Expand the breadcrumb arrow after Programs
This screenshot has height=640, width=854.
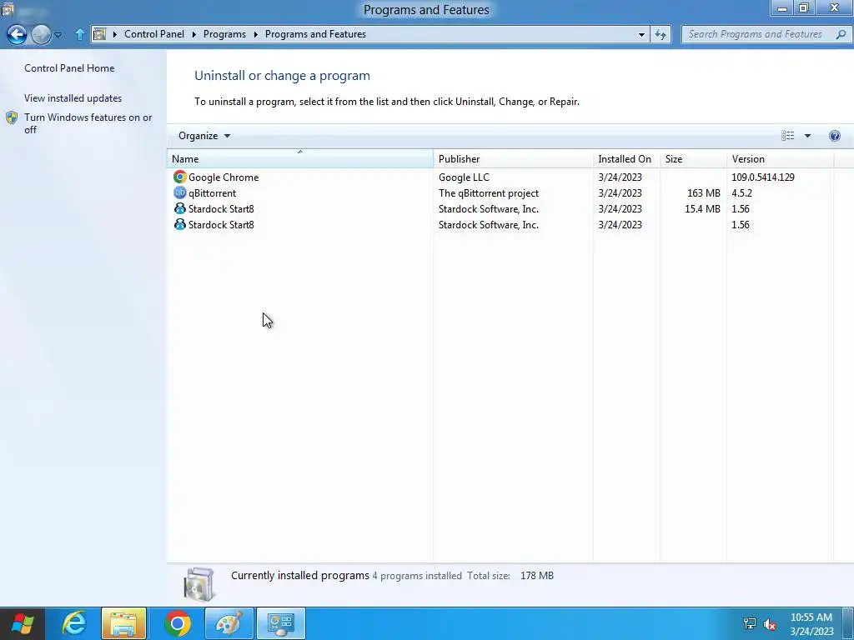255,34
